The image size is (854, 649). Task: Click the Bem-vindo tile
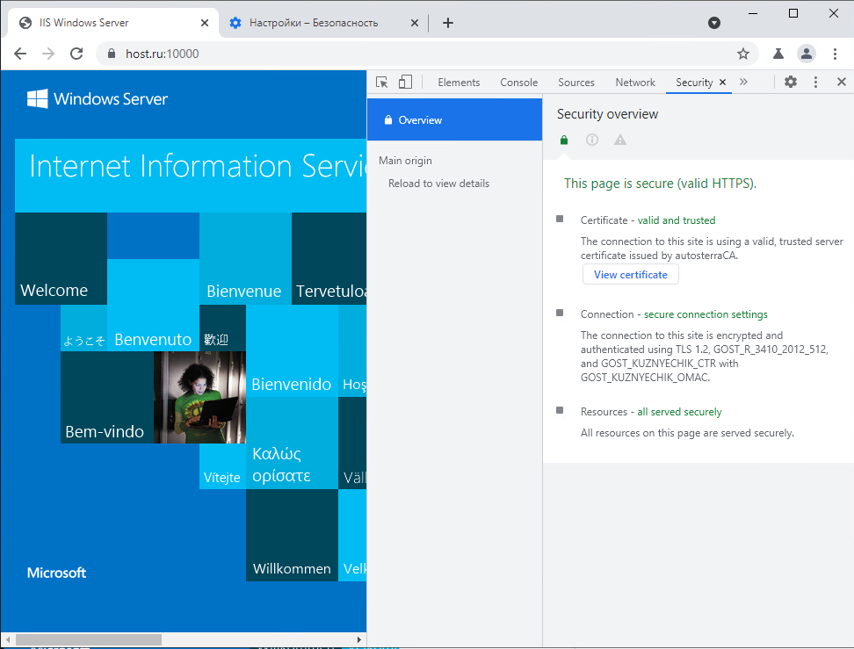(x=107, y=397)
